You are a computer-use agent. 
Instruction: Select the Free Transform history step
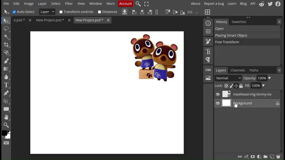[x=247, y=42]
